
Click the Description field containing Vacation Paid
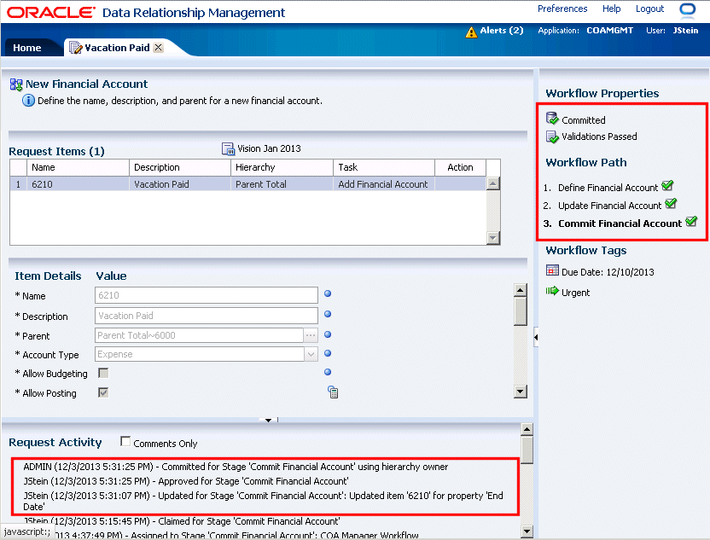coord(207,316)
